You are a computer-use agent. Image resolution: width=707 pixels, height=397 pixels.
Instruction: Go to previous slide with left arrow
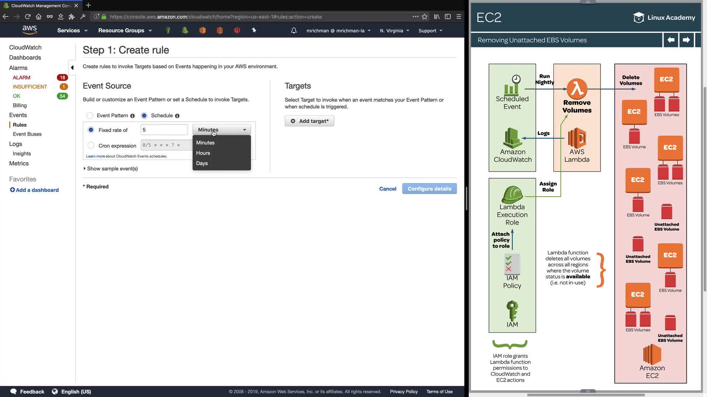point(671,40)
